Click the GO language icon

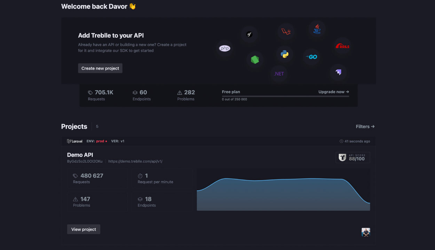(311, 57)
